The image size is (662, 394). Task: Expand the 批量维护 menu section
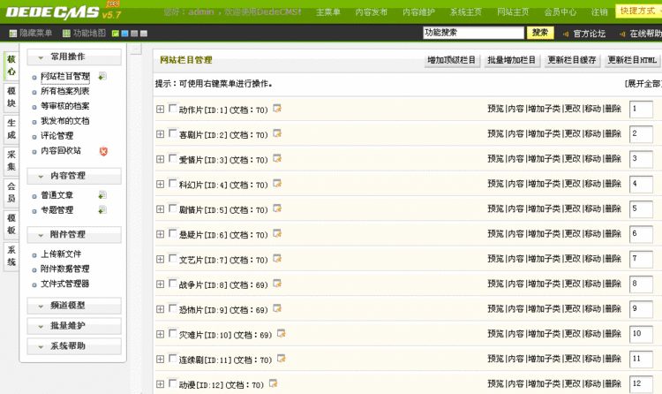74,325
